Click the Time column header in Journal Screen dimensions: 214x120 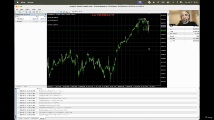coord(27,89)
